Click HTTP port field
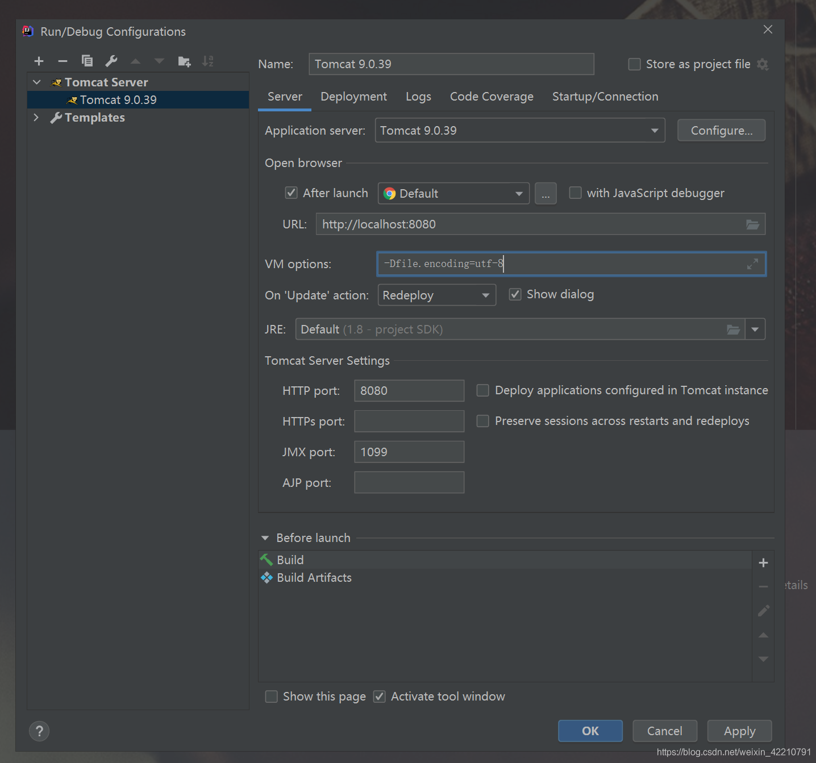Viewport: 816px width, 763px height. click(x=409, y=391)
